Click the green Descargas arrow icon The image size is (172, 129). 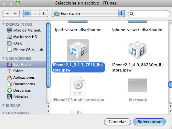[9, 90]
